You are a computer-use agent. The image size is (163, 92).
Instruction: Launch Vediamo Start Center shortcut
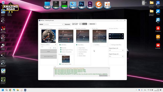[x=3, y=30]
